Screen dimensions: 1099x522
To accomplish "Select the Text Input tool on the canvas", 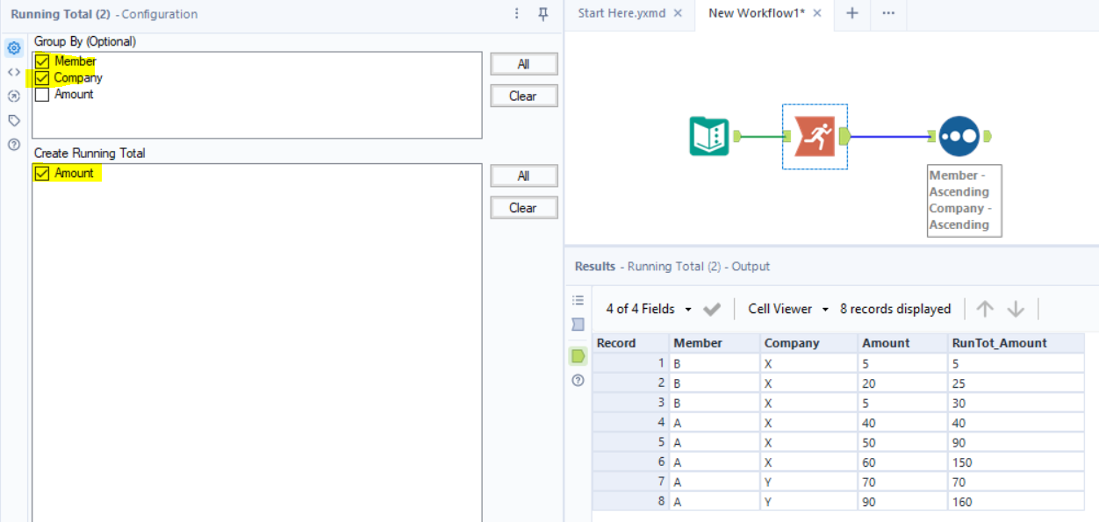I will coord(708,136).
